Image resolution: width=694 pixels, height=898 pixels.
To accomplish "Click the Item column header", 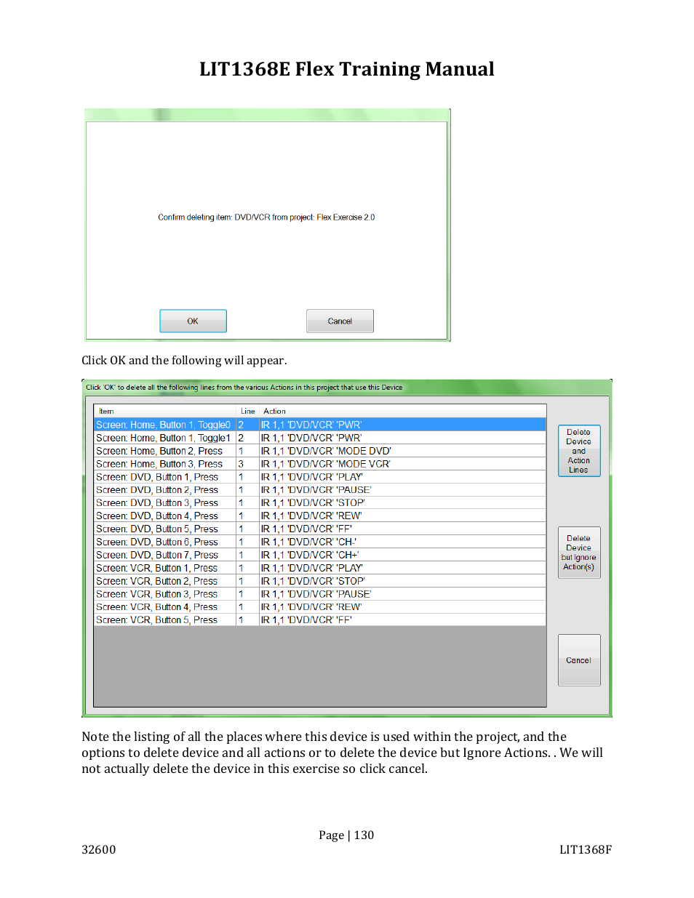I will tap(165, 412).
